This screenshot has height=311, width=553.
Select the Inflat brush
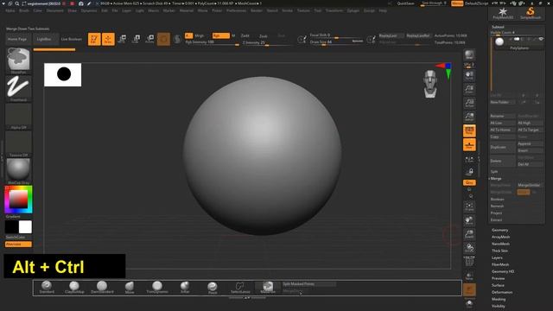(x=185, y=288)
